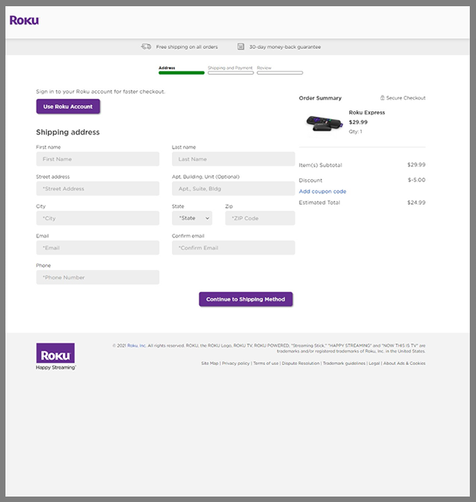Click the 30-day money-back guarantee text
The width and height of the screenshot is (476, 502).
(285, 47)
